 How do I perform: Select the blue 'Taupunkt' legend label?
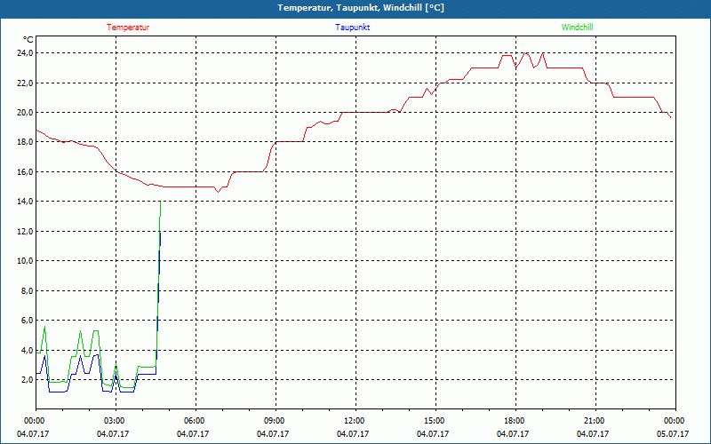point(352,28)
